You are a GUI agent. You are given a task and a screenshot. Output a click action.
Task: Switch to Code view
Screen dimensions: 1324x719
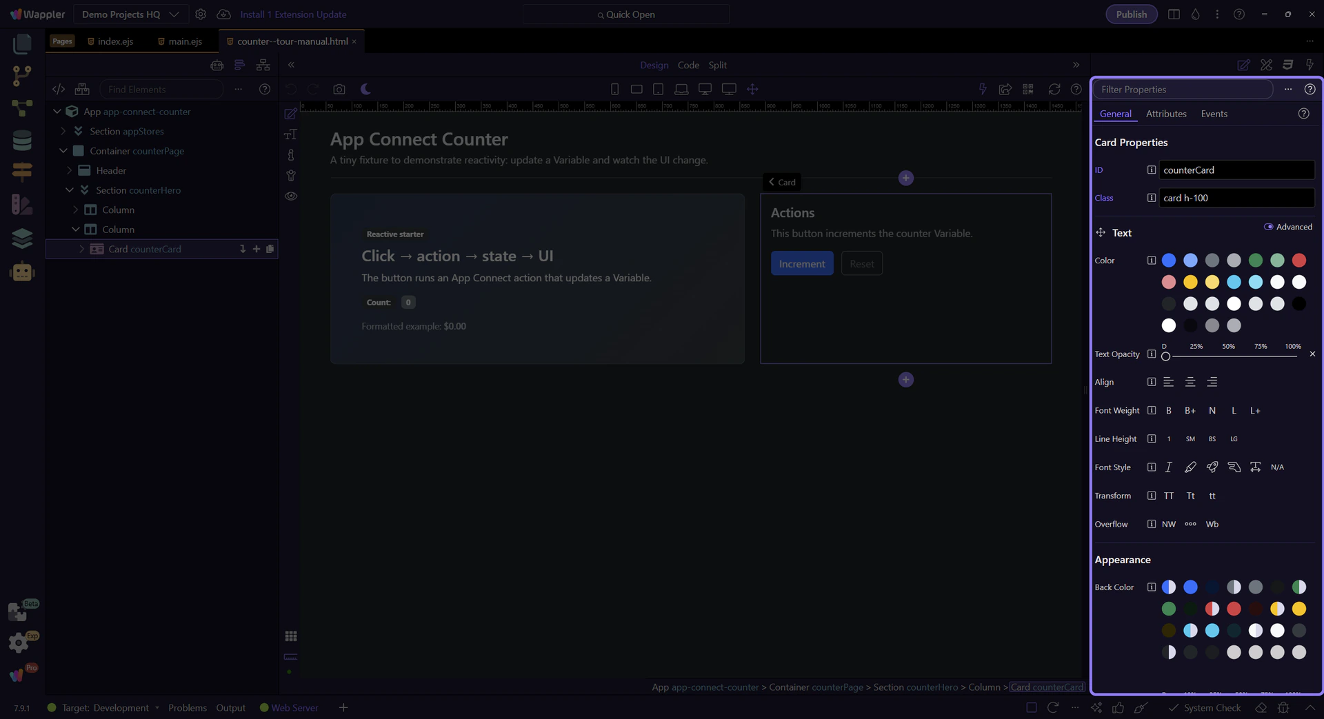click(688, 65)
